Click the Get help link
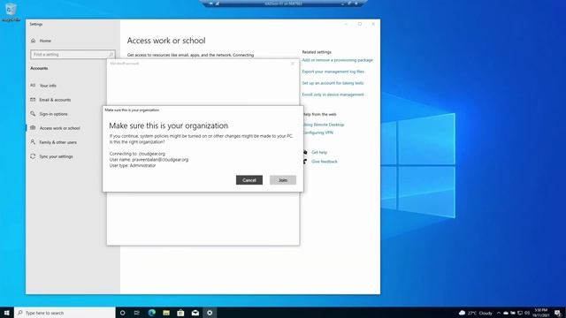The image size is (566, 318). [x=319, y=152]
